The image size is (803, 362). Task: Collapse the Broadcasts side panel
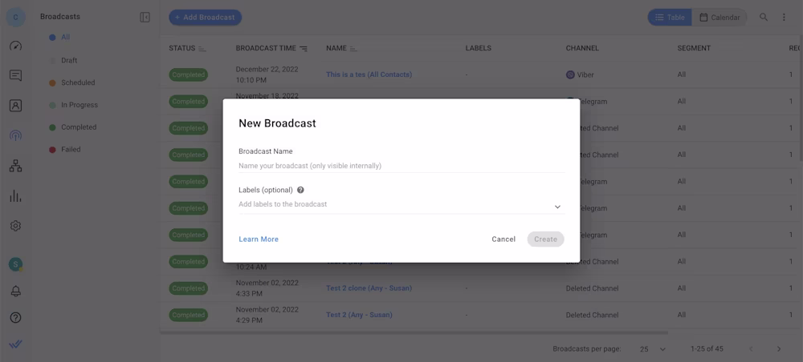coord(145,18)
